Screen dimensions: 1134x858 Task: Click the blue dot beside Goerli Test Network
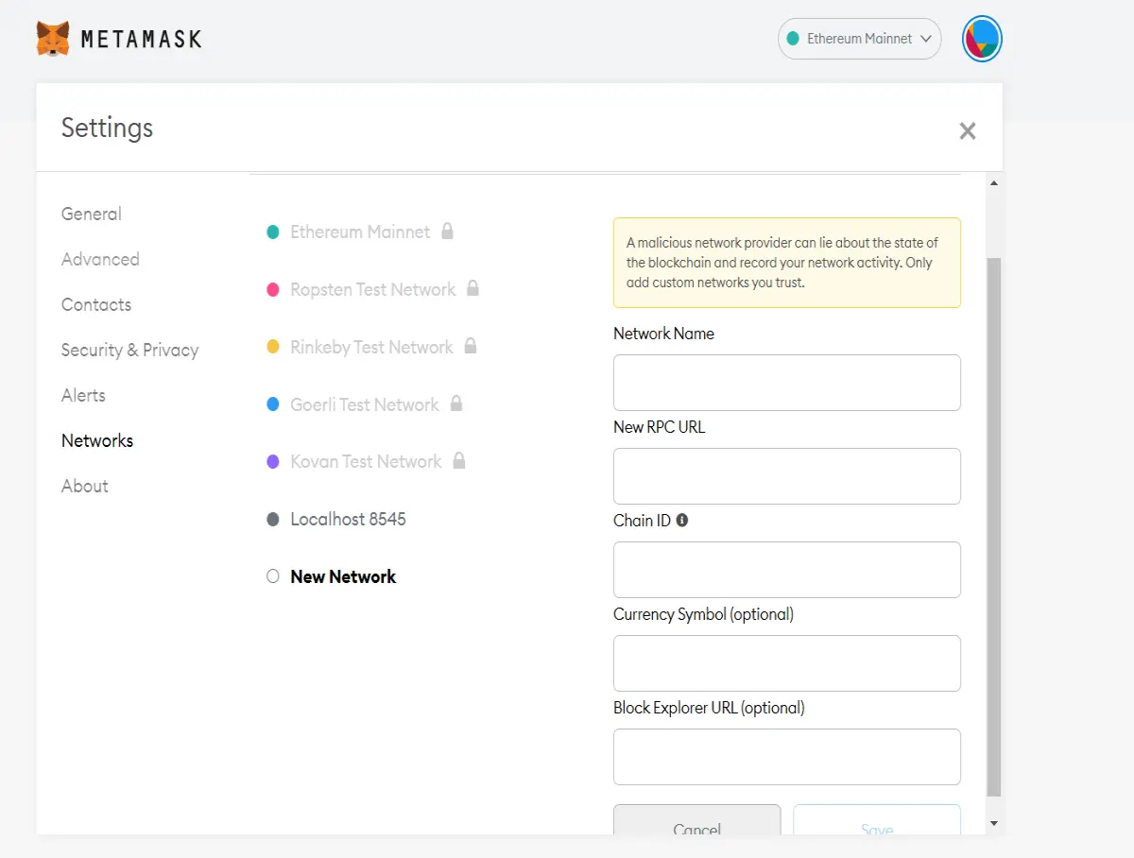point(273,404)
